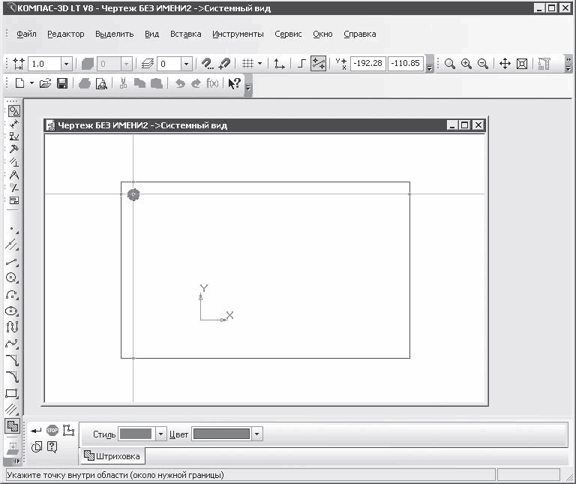Open the Инструменты menu
The image size is (576, 484).
click(x=238, y=35)
